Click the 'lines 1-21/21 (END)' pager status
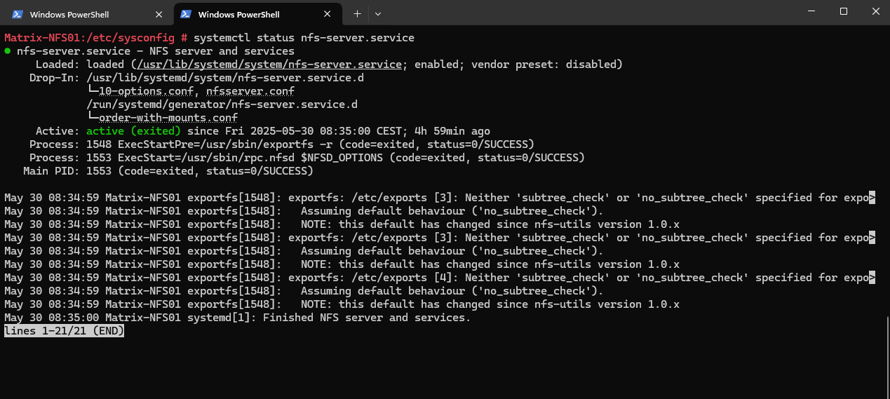Image resolution: width=890 pixels, height=399 pixels. pyautogui.click(x=64, y=331)
